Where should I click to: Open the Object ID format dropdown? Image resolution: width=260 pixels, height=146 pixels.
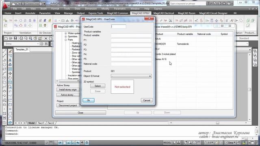131,76
